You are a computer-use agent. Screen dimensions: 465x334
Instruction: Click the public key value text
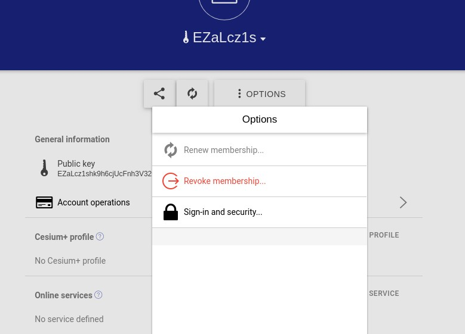(x=104, y=174)
